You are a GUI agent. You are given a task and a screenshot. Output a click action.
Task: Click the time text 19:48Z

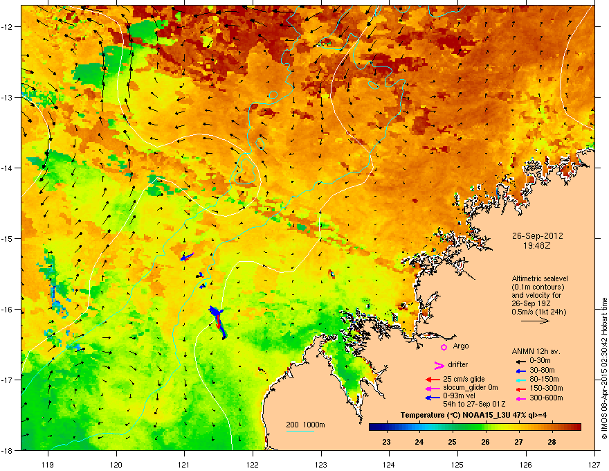(x=537, y=246)
